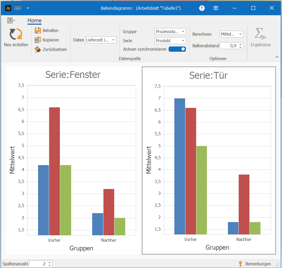Increase the Balkenabstand value using up arrow
This screenshot has height=268, width=282.
coord(240,44)
